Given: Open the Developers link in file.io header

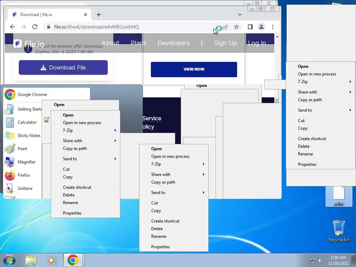Looking at the screenshot, I should click(174, 43).
